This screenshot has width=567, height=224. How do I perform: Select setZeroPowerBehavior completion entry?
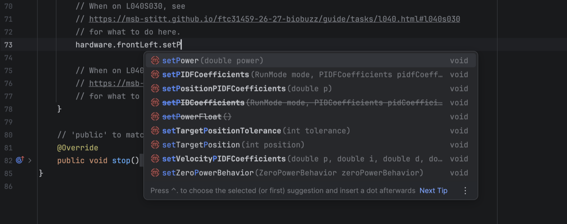pos(311,173)
